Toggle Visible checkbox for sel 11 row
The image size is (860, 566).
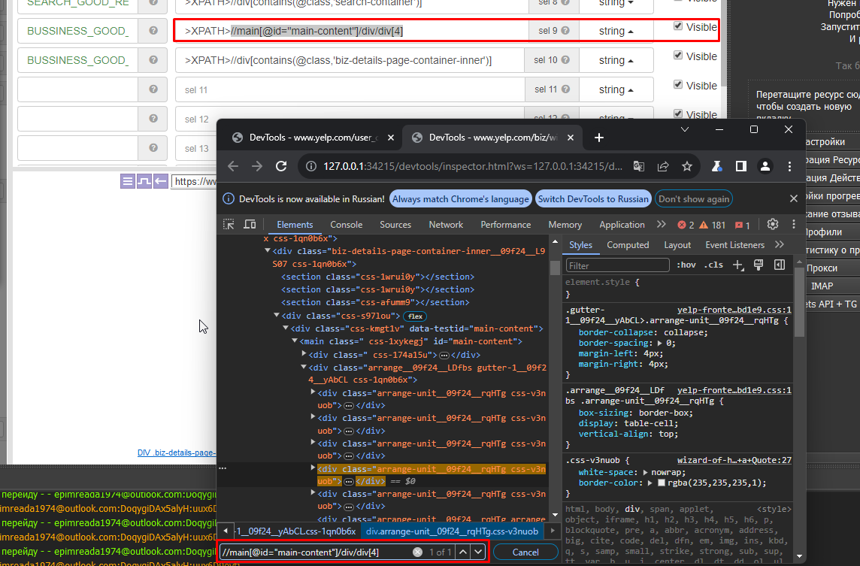pos(678,85)
